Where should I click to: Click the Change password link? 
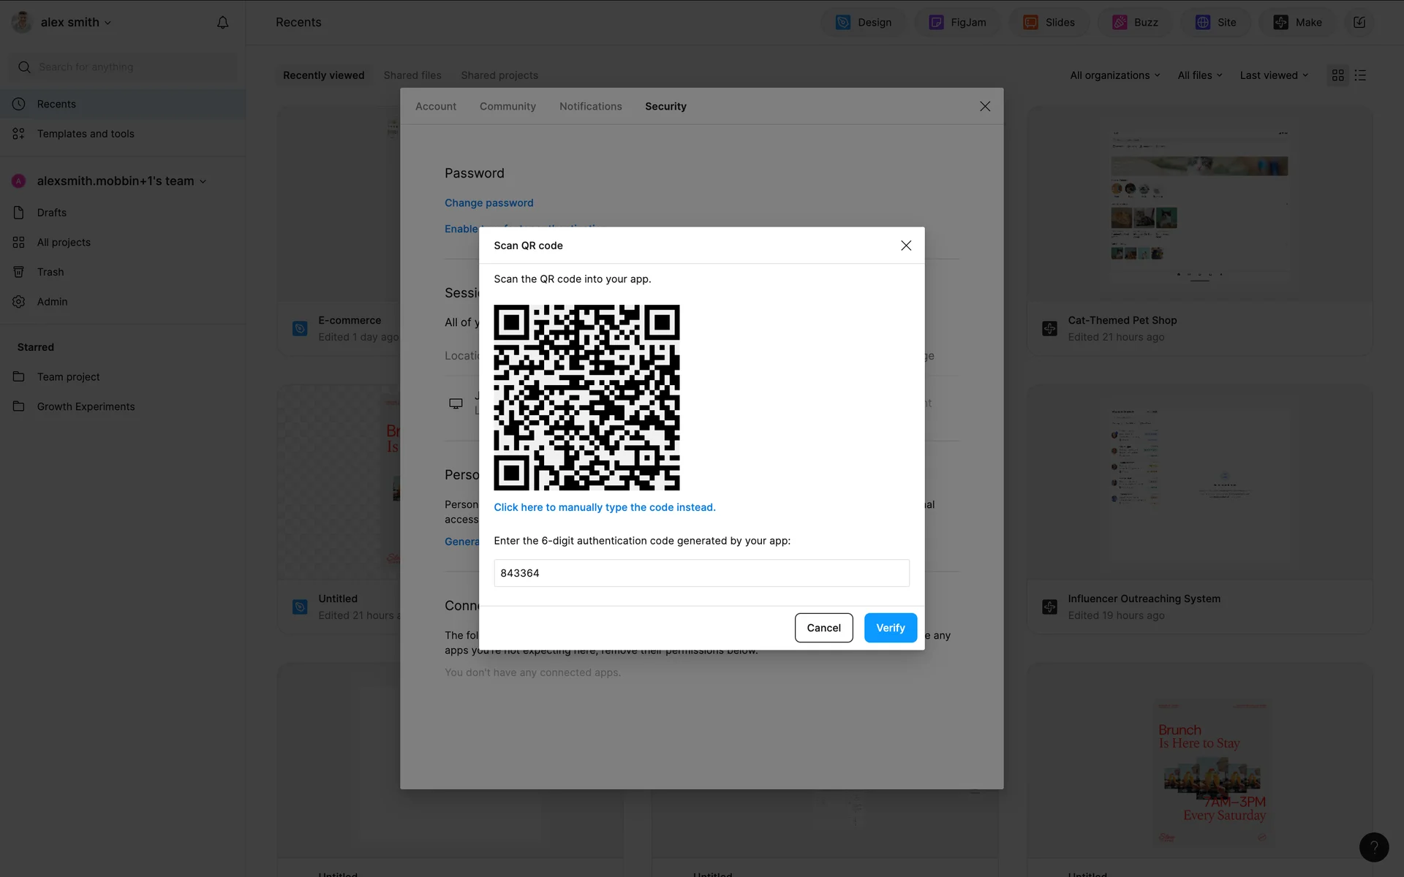[488, 202]
